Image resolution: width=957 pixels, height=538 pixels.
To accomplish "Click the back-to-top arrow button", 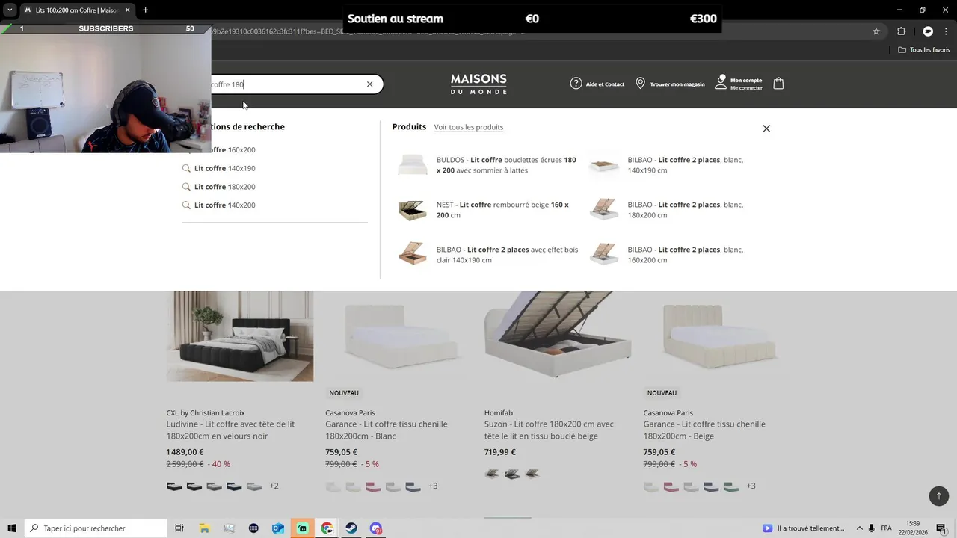I will (x=939, y=495).
